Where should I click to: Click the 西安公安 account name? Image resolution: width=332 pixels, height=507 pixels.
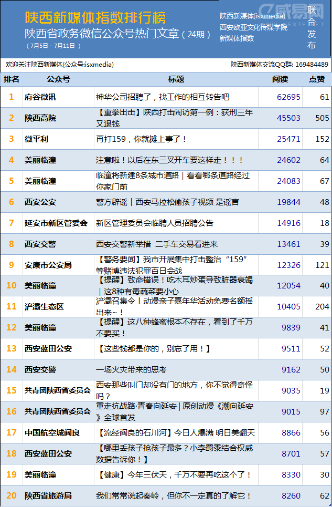(x=40, y=202)
